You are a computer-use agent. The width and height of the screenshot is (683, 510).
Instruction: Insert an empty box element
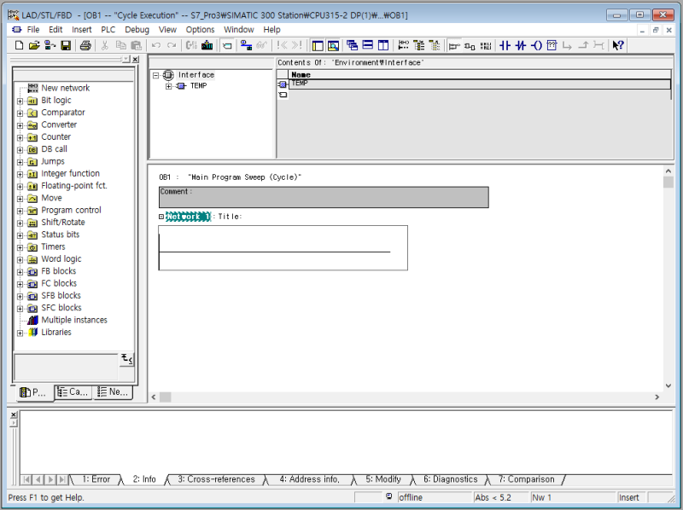pyautogui.click(x=552, y=45)
